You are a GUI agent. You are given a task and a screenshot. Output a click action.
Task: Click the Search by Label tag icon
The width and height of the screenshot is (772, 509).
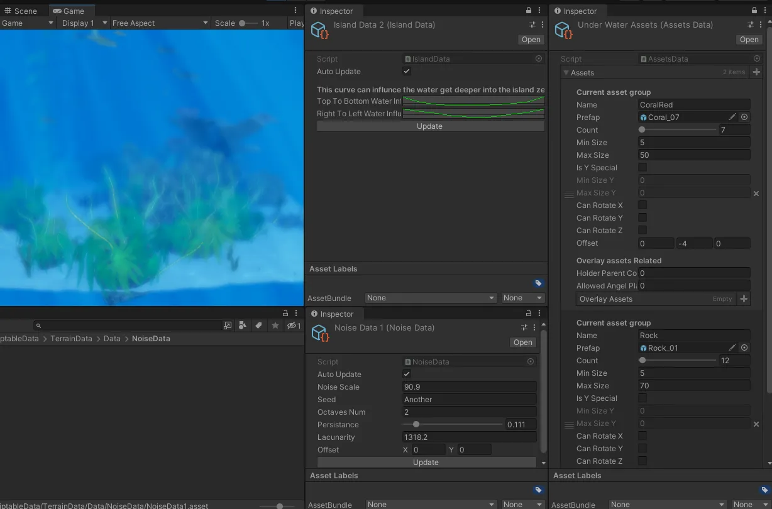coord(258,326)
